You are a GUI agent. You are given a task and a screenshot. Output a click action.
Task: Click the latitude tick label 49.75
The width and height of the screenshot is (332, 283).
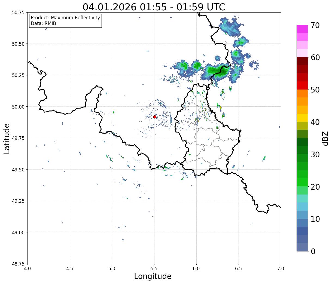tap(18, 138)
